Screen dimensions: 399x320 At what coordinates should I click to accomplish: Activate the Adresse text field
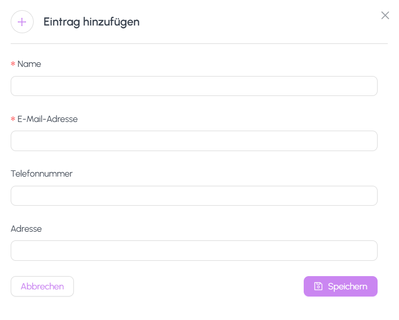click(x=194, y=251)
